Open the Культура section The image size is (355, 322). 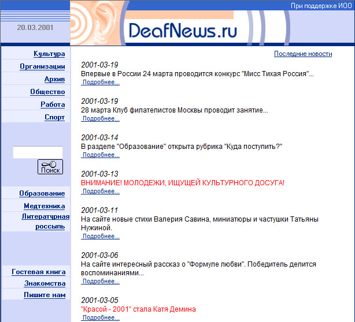click(49, 54)
